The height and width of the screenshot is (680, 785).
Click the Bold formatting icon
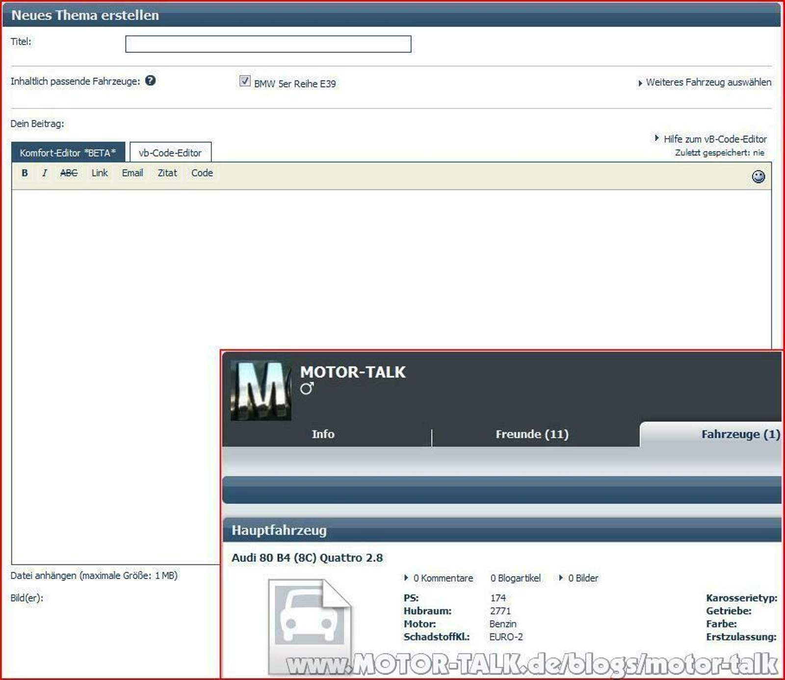click(25, 173)
